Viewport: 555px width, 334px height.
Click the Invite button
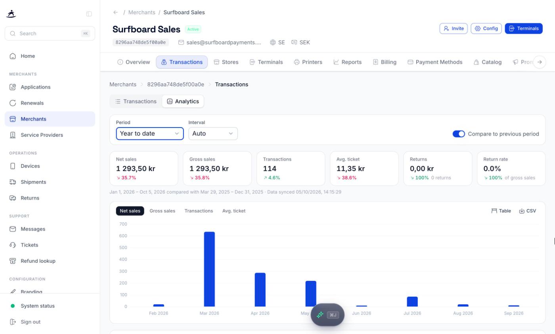[454, 29]
